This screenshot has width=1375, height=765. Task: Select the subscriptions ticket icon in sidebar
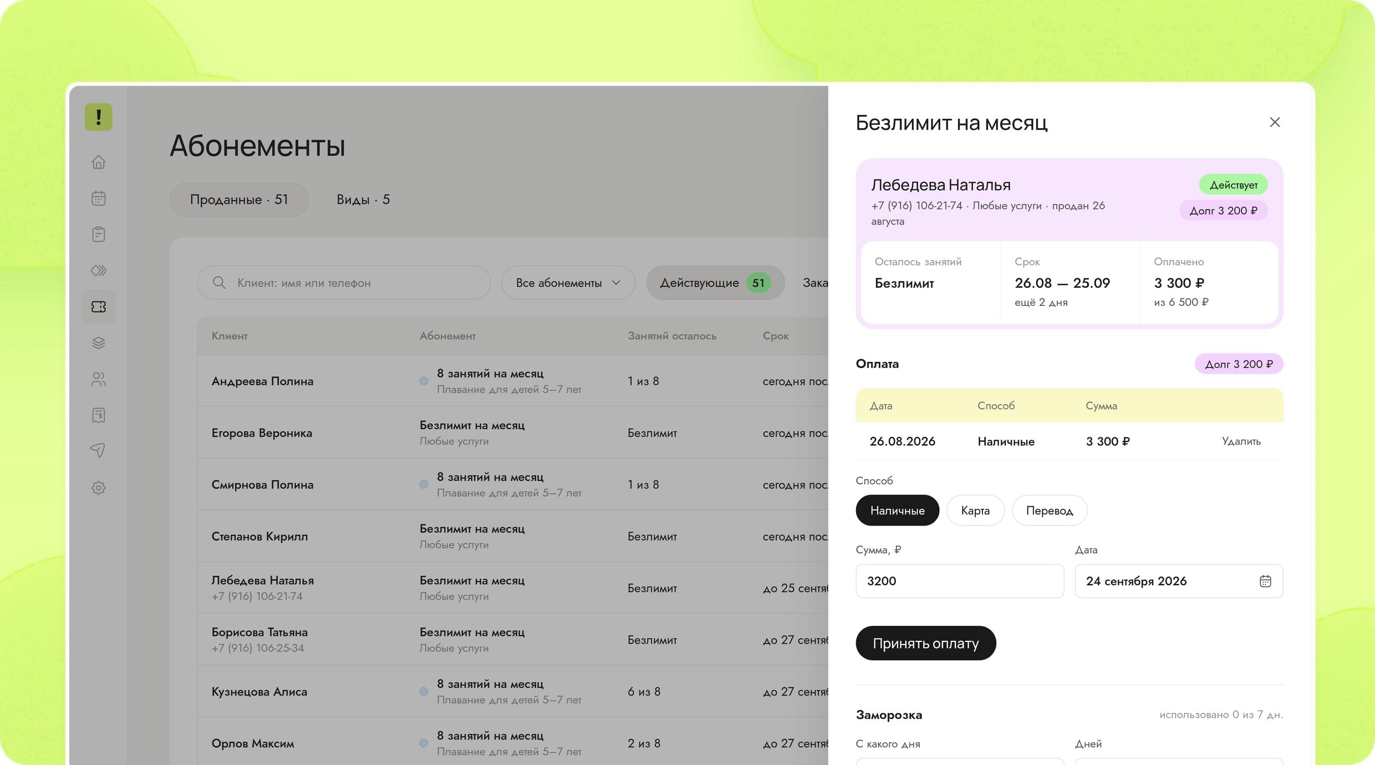pos(99,307)
